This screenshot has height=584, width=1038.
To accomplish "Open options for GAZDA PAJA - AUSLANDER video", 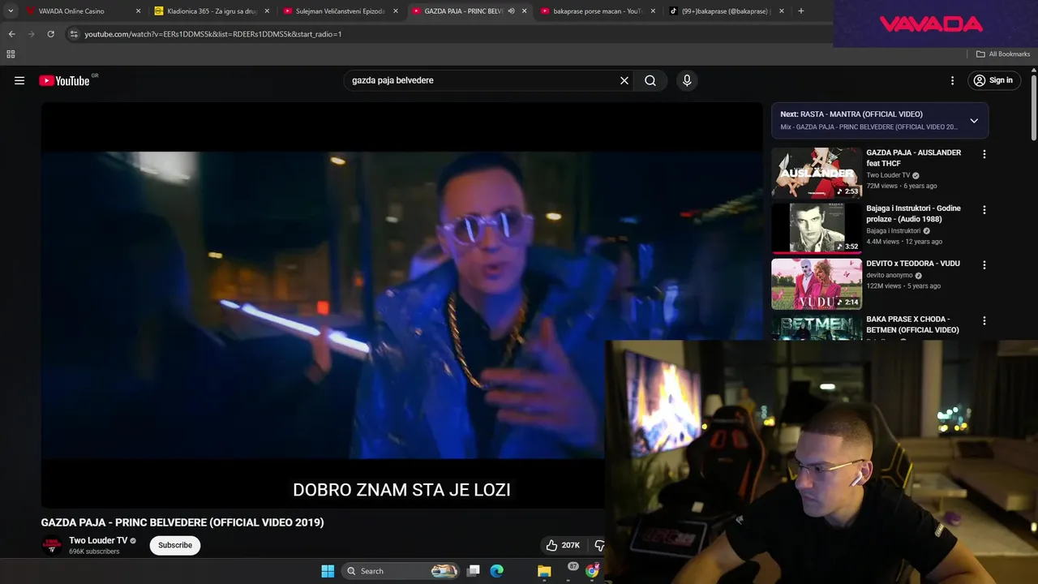I will (x=984, y=154).
